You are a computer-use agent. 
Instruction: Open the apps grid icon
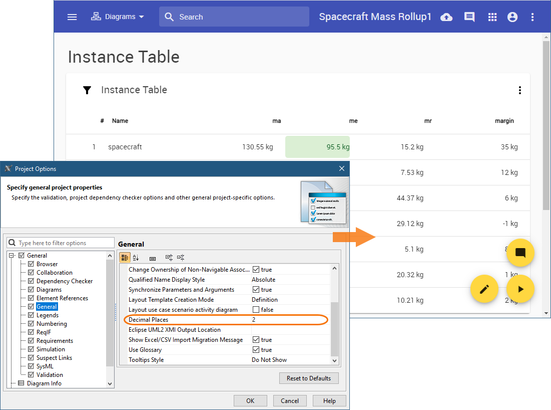click(x=492, y=17)
